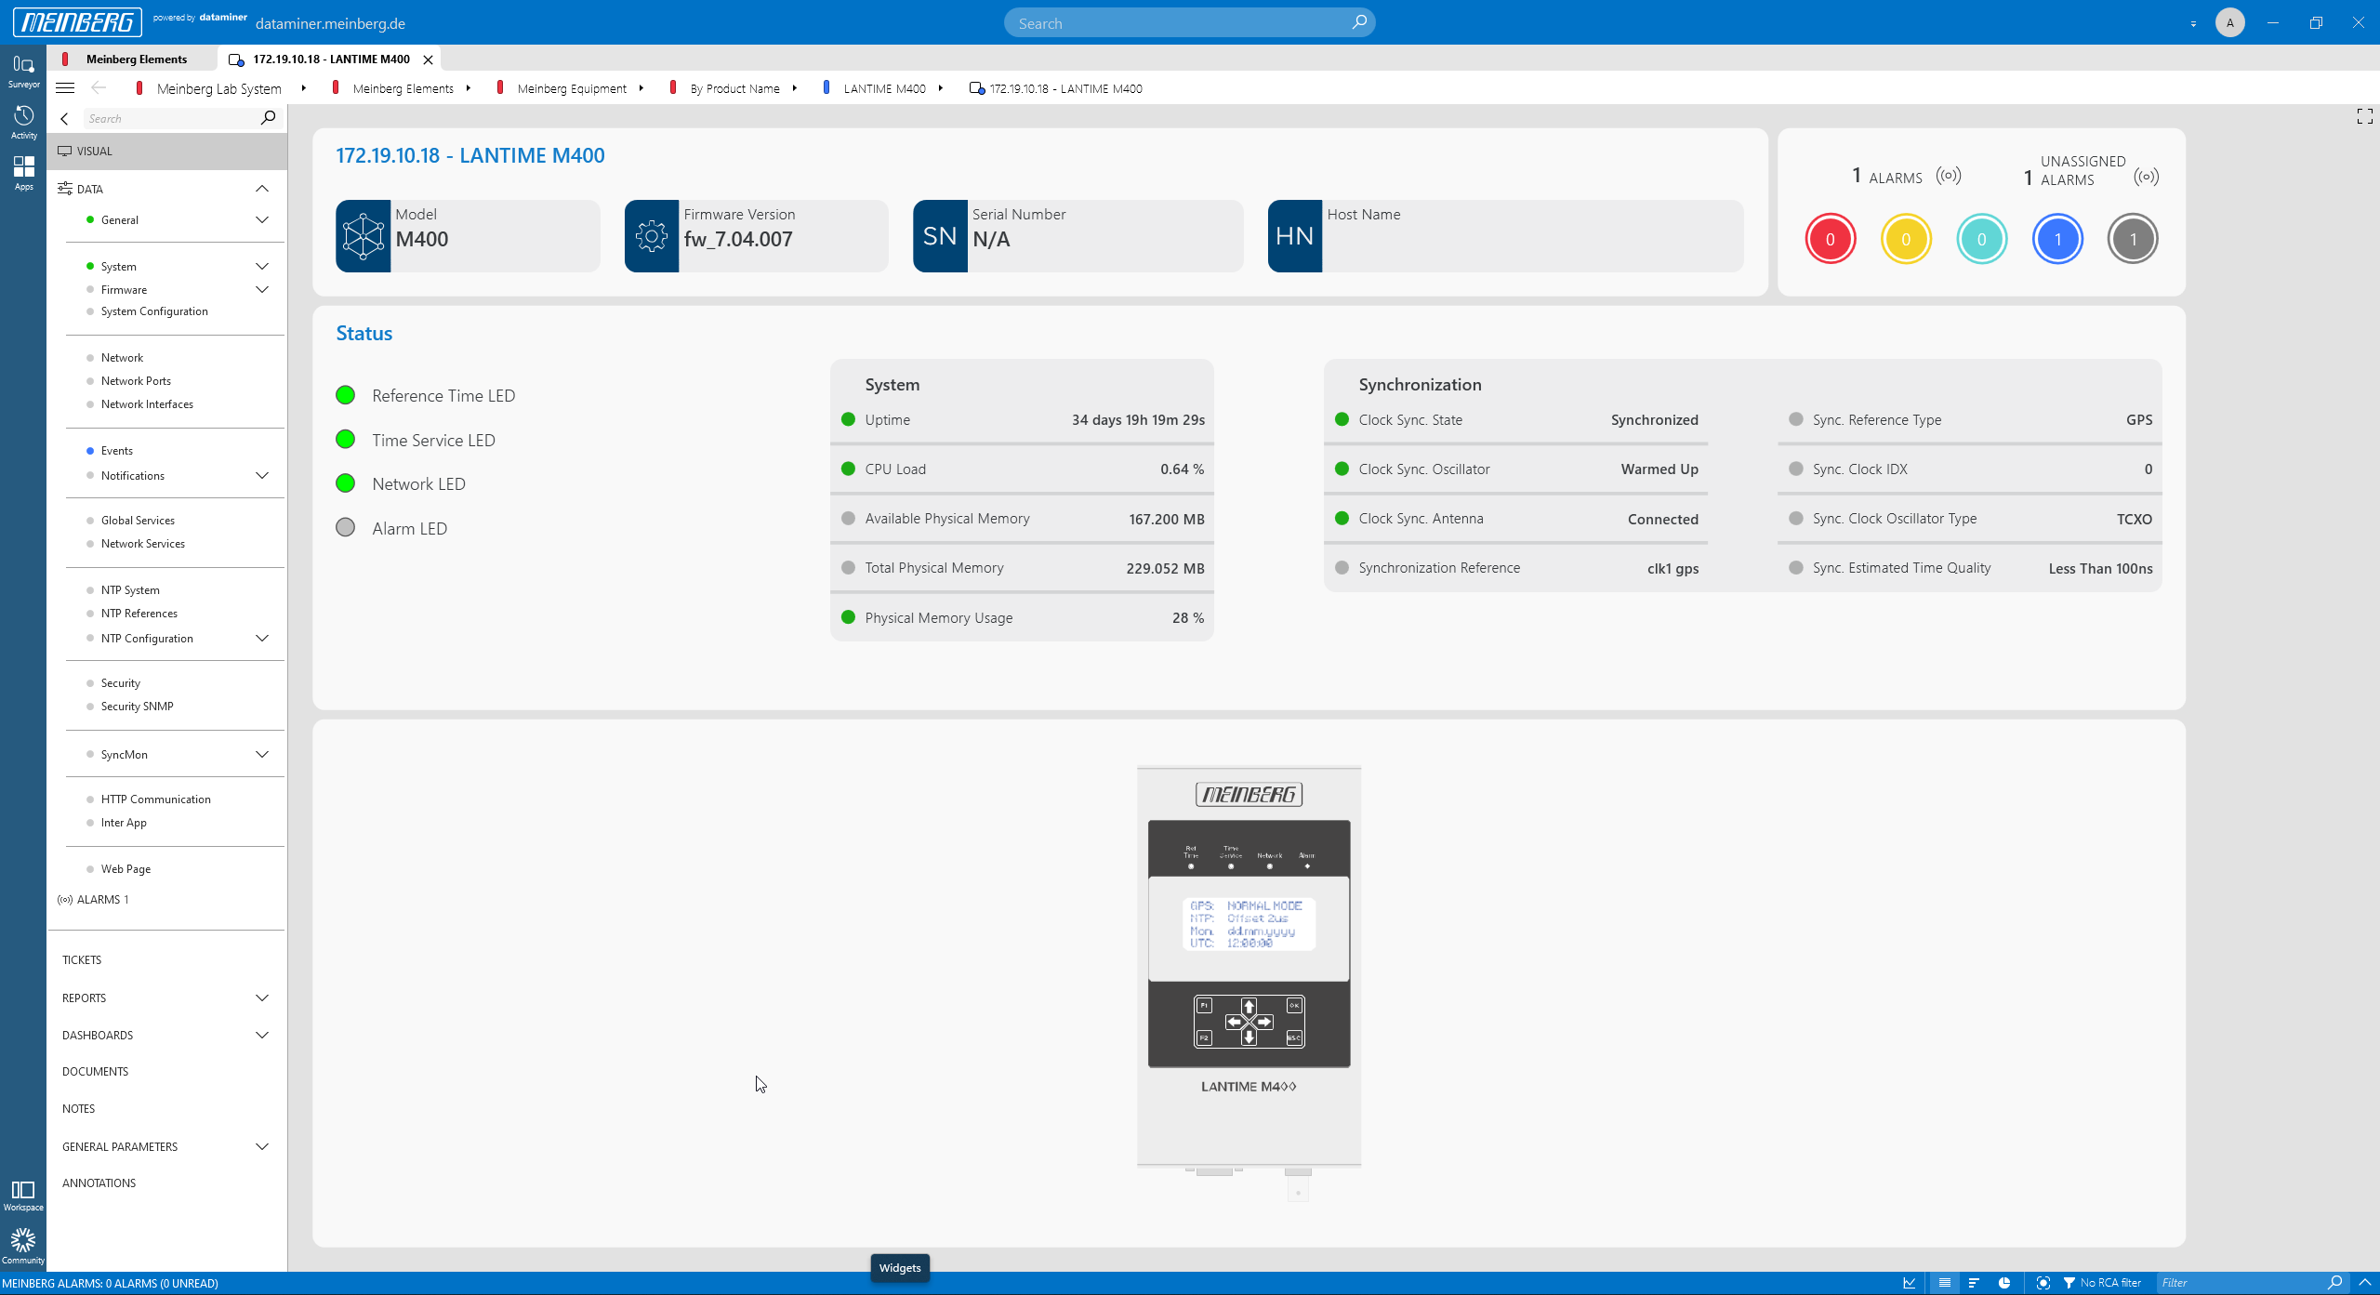The width and height of the screenshot is (2380, 1295).
Task: Expand the SyncMon chevron
Action: [262, 755]
